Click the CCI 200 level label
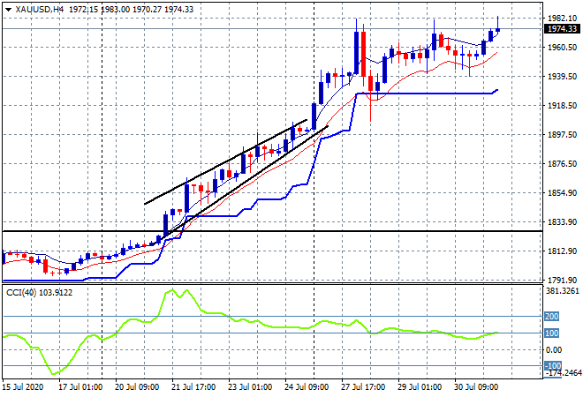Screen dimensions: 583x397 tap(551, 317)
